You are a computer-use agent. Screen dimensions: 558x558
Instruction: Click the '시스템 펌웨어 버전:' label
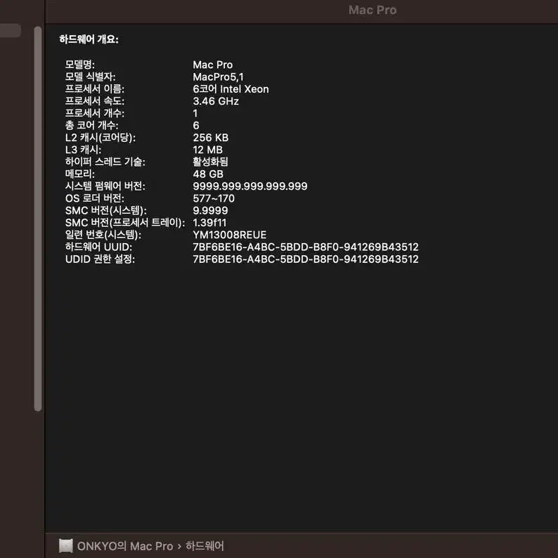(x=105, y=186)
